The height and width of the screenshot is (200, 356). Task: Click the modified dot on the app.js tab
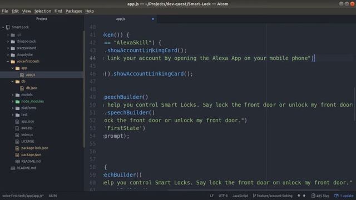tap(153, 19)
